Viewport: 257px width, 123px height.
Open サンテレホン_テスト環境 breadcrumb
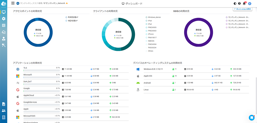coord(31,3)
